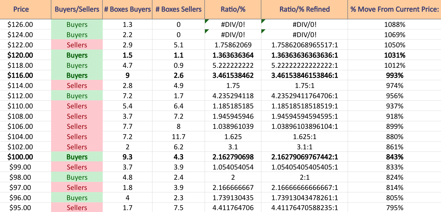Click the green Buyers cell for $116.00
Viewport: 441px width, 212px height.
77,75
